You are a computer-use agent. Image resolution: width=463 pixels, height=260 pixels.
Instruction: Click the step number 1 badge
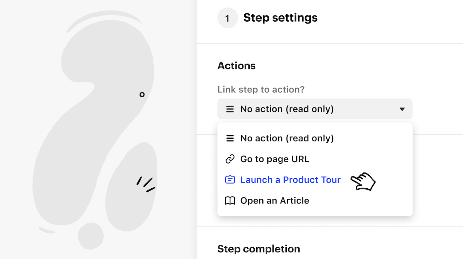[228, 18]
